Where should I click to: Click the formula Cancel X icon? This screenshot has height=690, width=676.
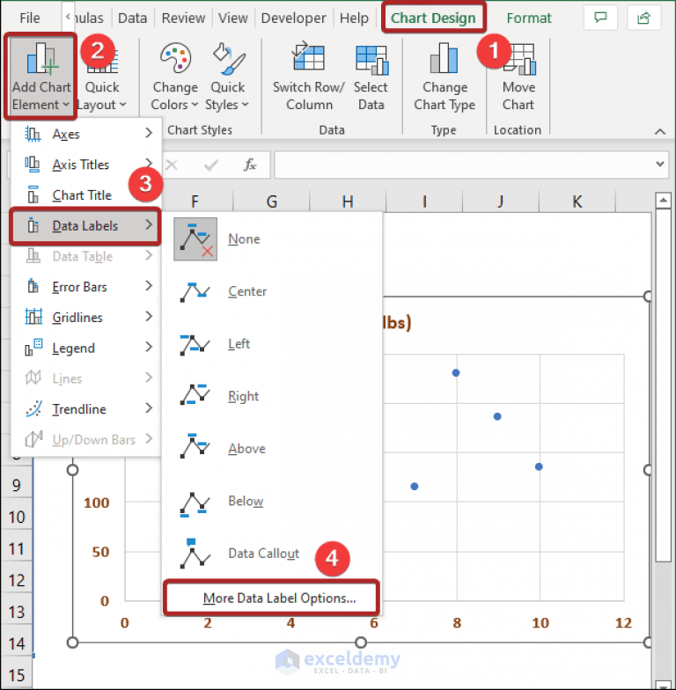click(x=171, y=165)
